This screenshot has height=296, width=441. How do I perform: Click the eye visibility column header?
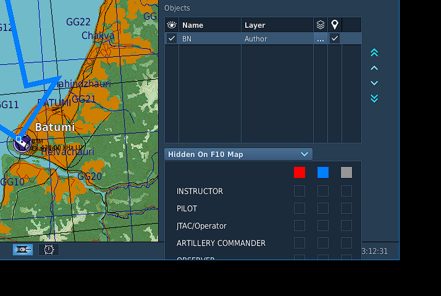click(172, 25)
